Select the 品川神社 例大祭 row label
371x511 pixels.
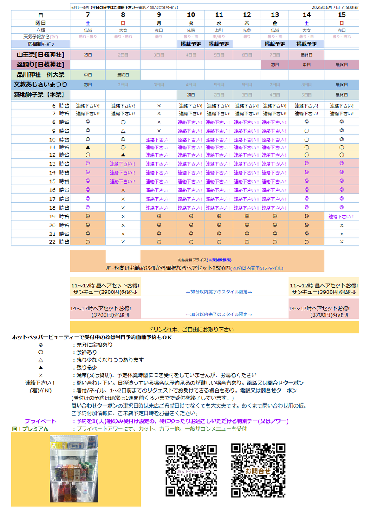40,75
